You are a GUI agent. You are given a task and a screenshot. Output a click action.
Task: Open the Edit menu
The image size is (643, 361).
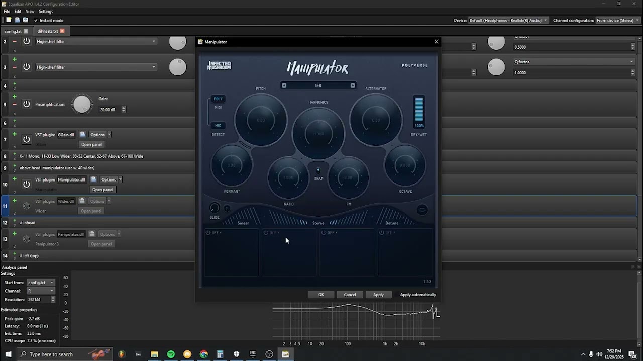(x=18, y=11)
